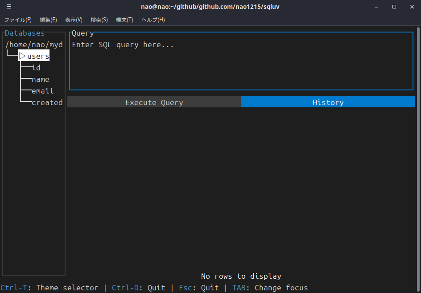
Task: Open the 端末(T) menu
Action: (124, 20)
